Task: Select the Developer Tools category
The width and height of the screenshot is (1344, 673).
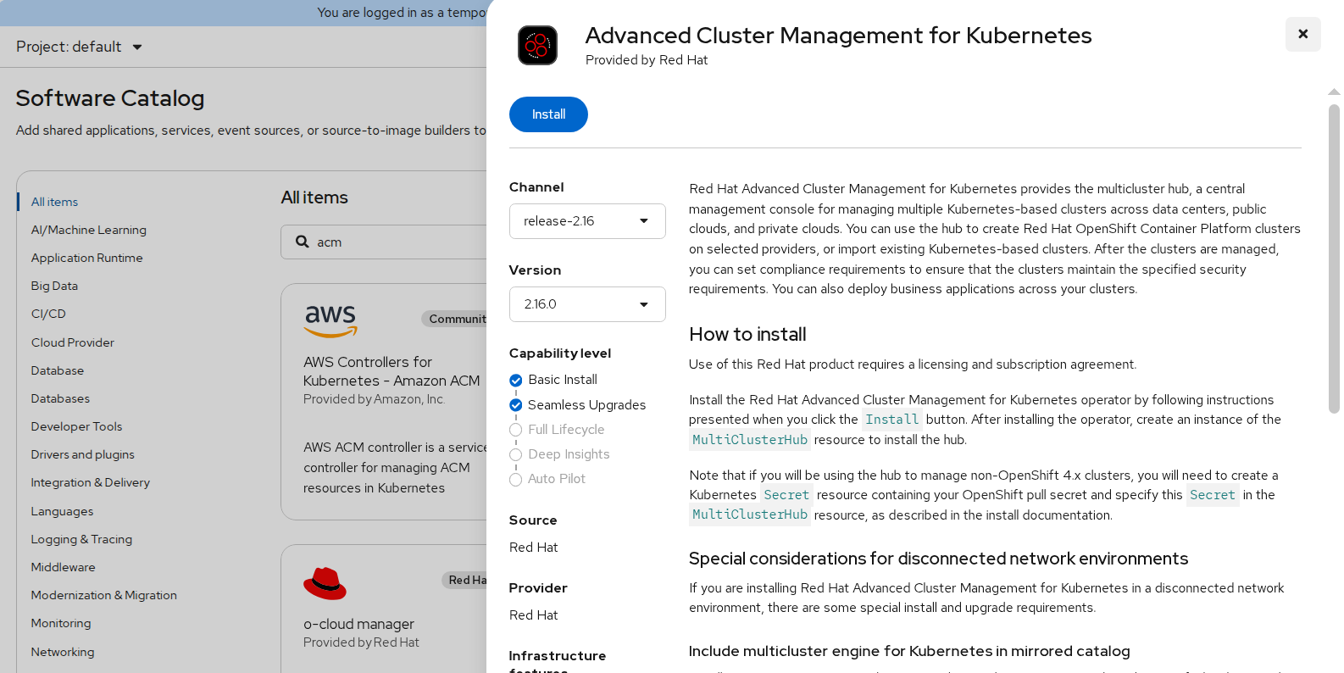Action: tap(76, 426)
